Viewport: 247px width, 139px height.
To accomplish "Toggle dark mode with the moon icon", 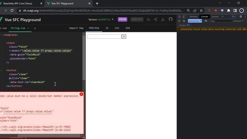I will tap(148, 20).
